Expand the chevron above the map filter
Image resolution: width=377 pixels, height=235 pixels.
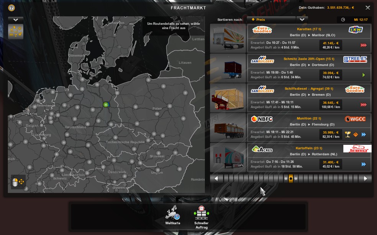16,20
